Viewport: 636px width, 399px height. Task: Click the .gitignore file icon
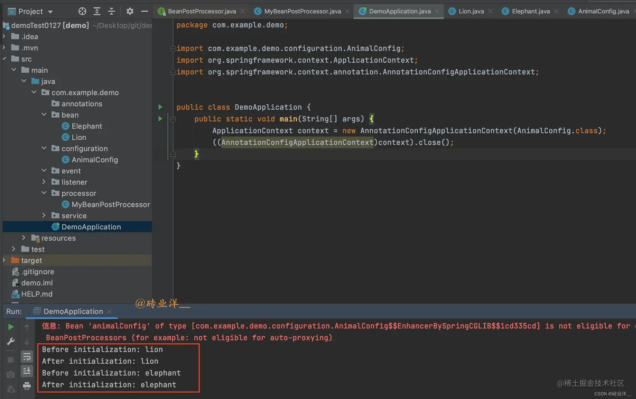point(16,272)
